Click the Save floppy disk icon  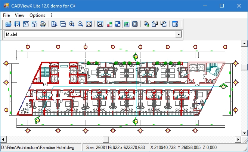[17, 24]
